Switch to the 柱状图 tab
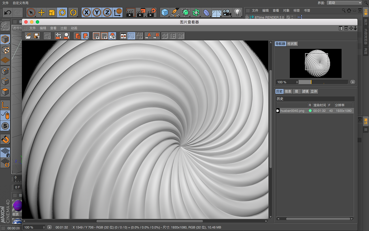The image size is (369, 231). pyautogui.click(x=292, y=44)
